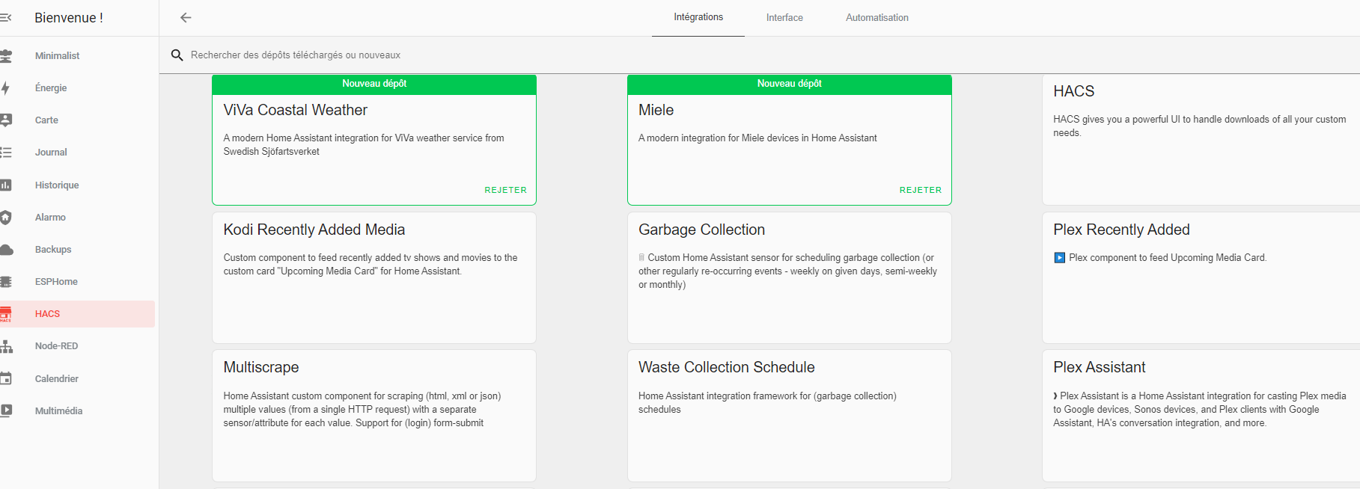This screenshot has height=489, width=1360.
Task: Switch to the Interface tab
Action: coord(784,17)
